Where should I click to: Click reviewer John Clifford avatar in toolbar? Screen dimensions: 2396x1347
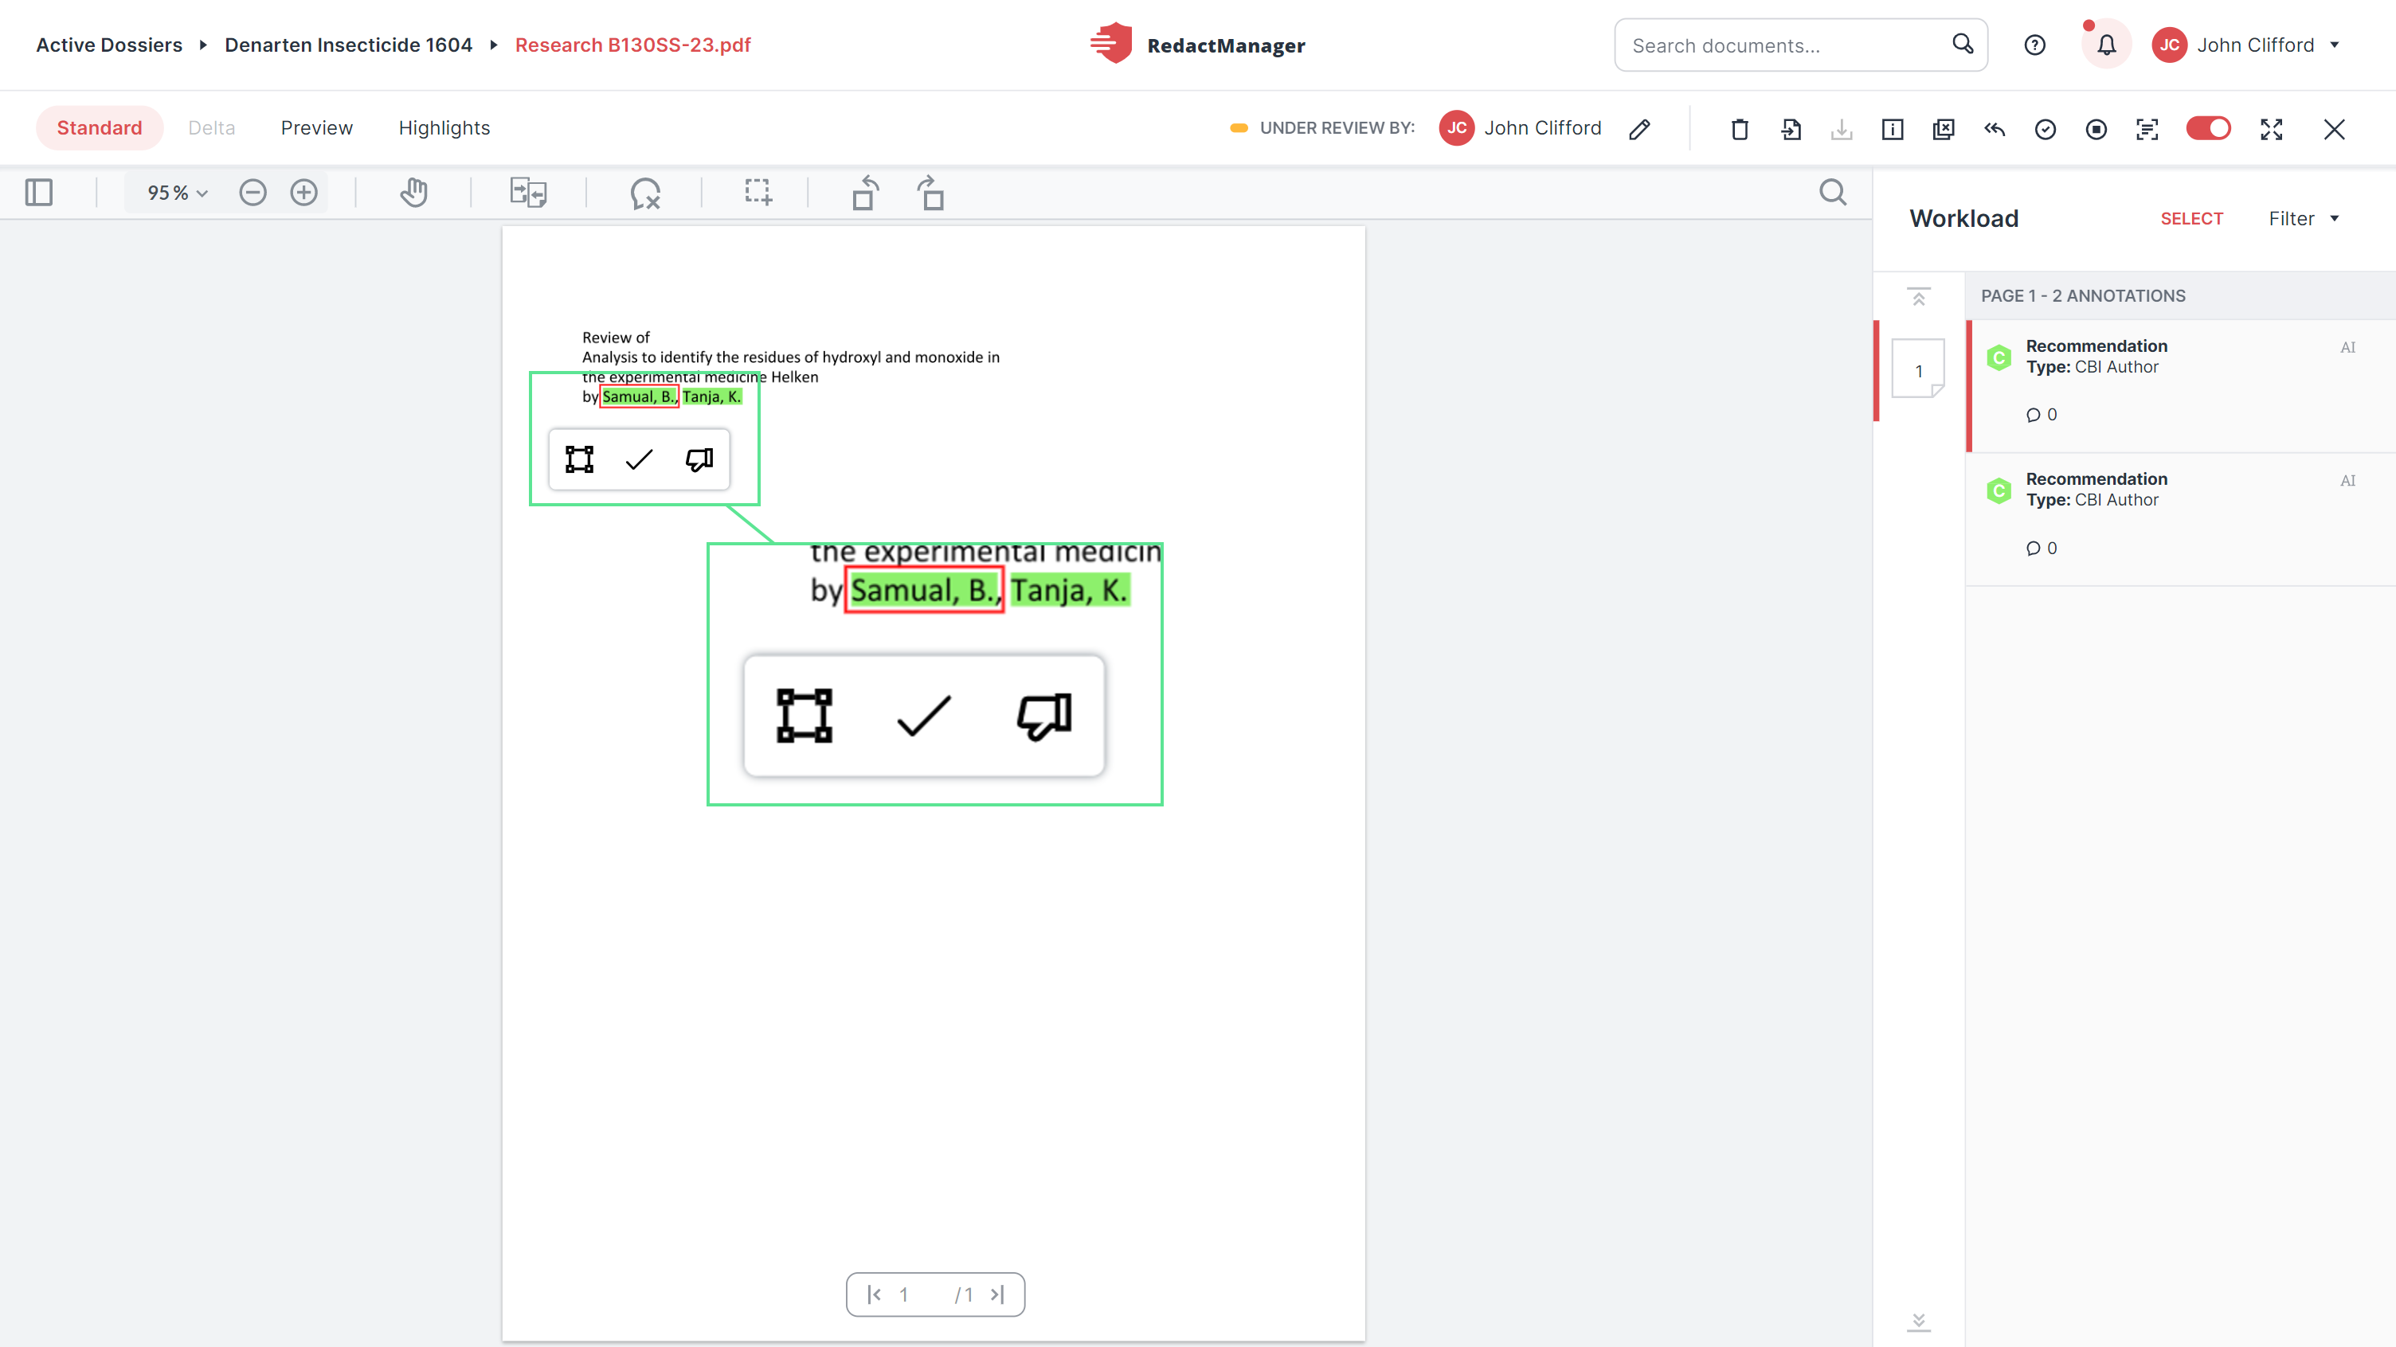click(1457, 128)
